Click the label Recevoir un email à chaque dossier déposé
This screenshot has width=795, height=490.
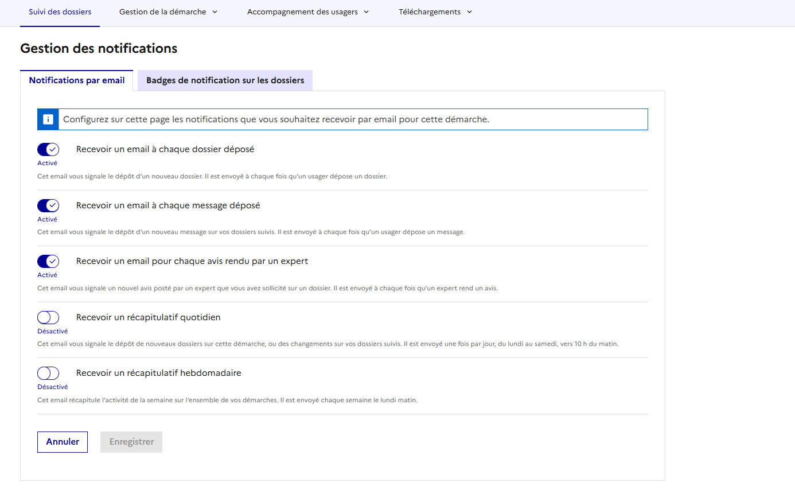click(x=165, y=149)
